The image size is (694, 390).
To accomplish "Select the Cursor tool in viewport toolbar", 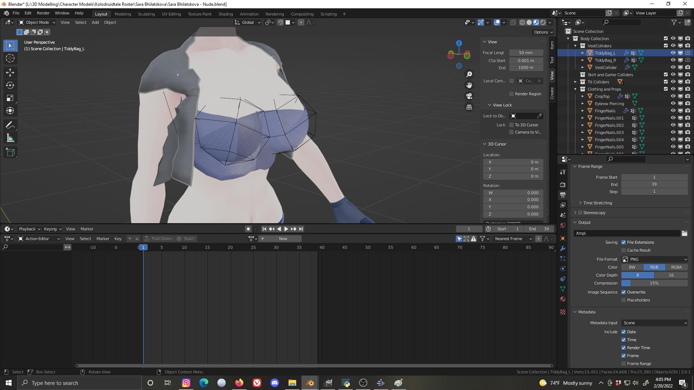I will pyautogui.click(x=10, y=58).
